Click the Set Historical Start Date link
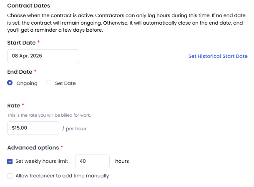 pyautogui.click(x=218, y=56)
